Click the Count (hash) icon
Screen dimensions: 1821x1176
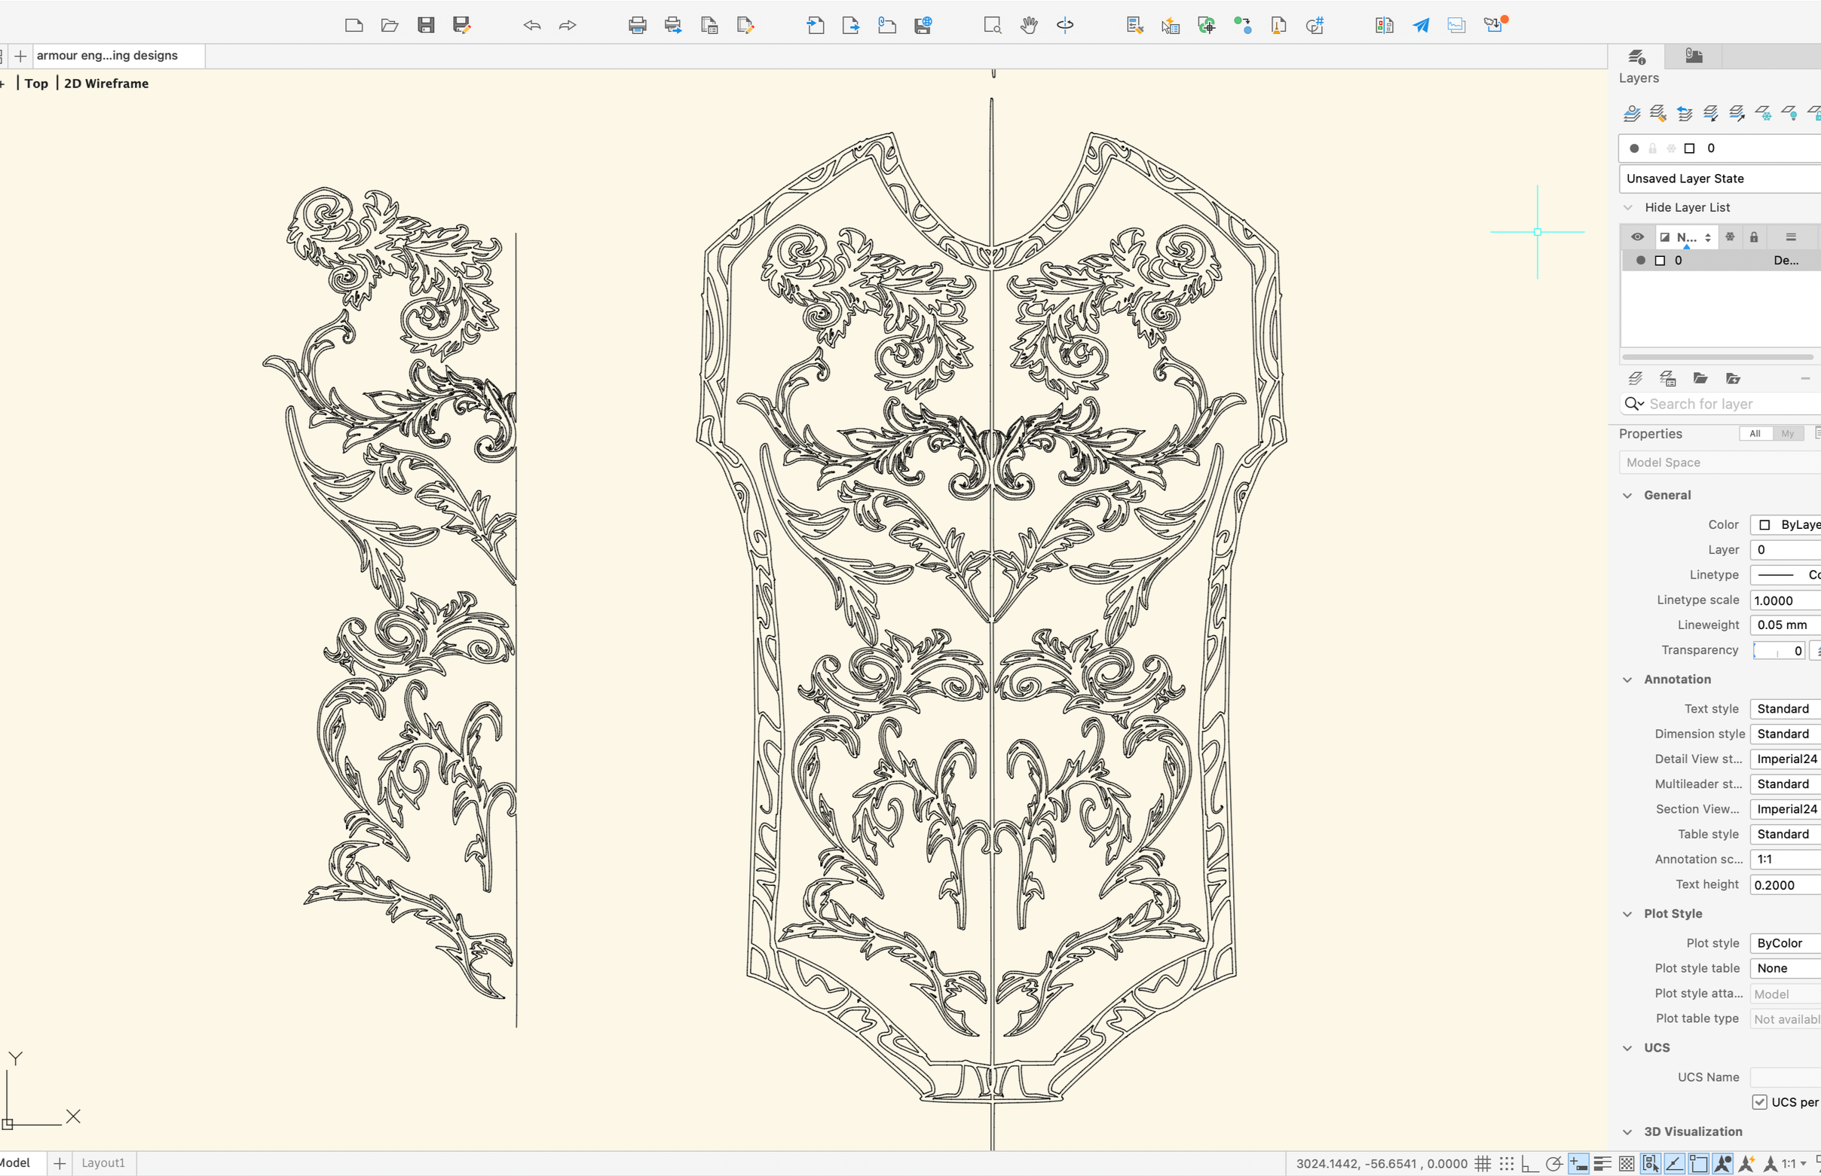tap(1314, 25)
